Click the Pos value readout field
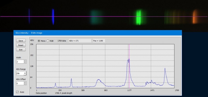 tap(99, 41)
